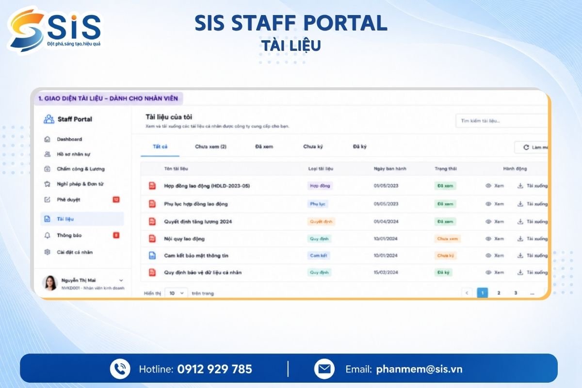Click PDF icon of Quy định bảo vệ dữ liệu
The height and width of the screenshot is (388, 582).
tap(152, 273)
